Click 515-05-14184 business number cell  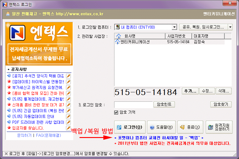coord(178,42)
